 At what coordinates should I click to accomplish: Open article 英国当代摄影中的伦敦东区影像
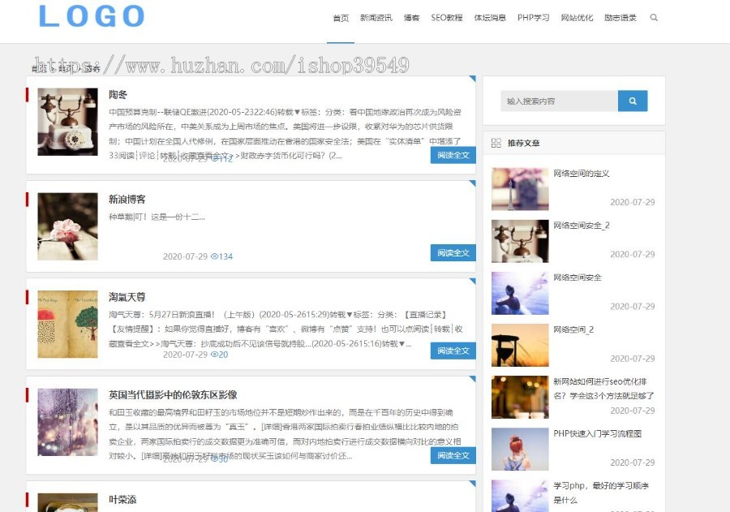[x=173, y=395]
